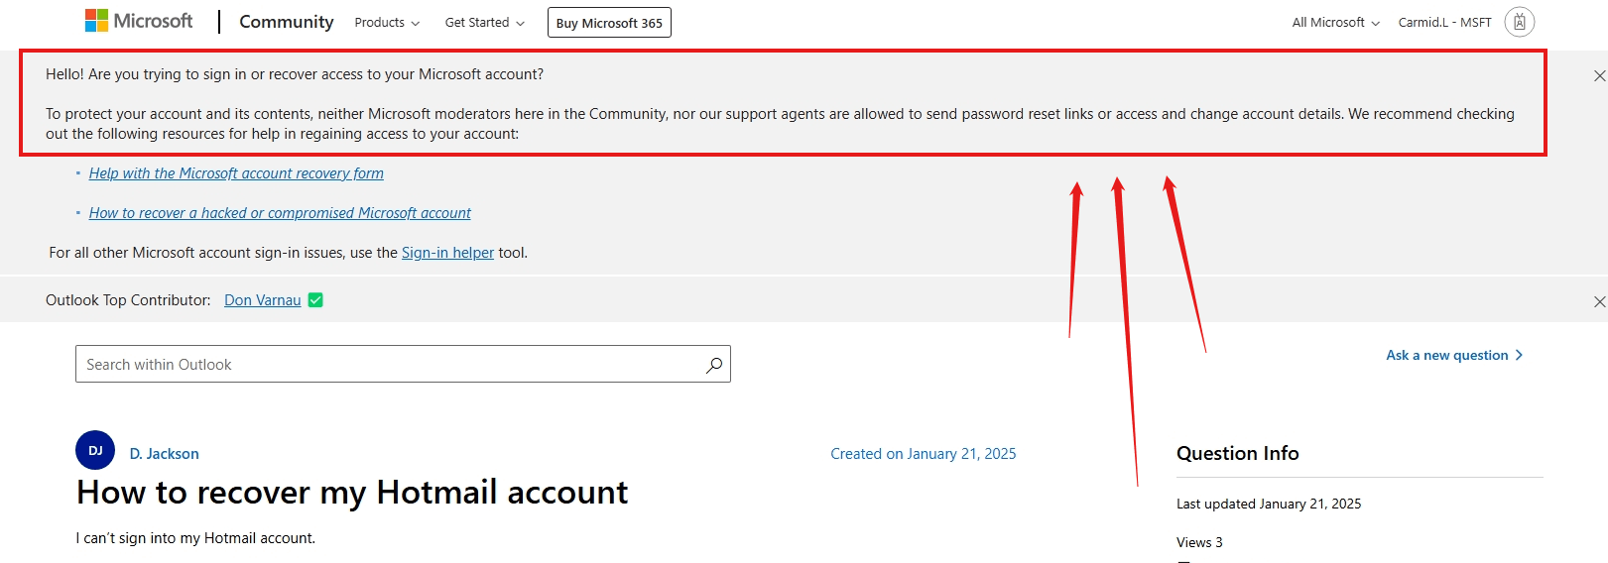Screen dimensions: 1608x563
Task: Click arrow next to Ask a new question
Action: [1519, 355]
